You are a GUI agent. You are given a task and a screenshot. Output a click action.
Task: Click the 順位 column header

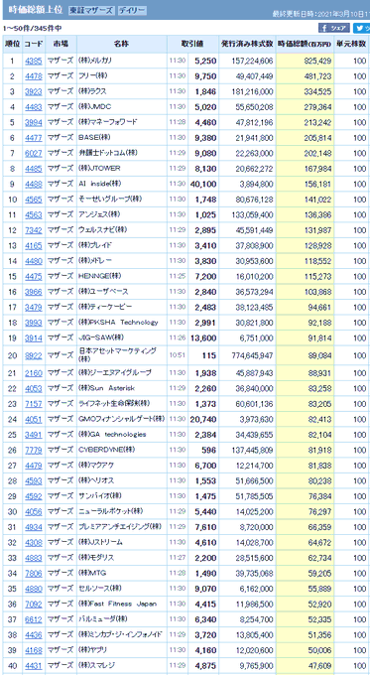coord(12,45)
